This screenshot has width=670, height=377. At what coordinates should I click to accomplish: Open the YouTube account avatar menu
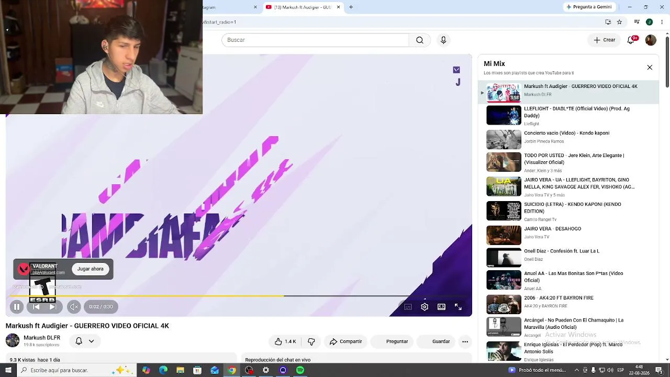coord(651,40)
